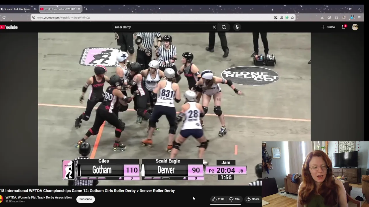Open the WFTDA channel name link
Image resolution: width=369 pixels, height=207 pixels.
pyautogui.click(x=39, y=198)
